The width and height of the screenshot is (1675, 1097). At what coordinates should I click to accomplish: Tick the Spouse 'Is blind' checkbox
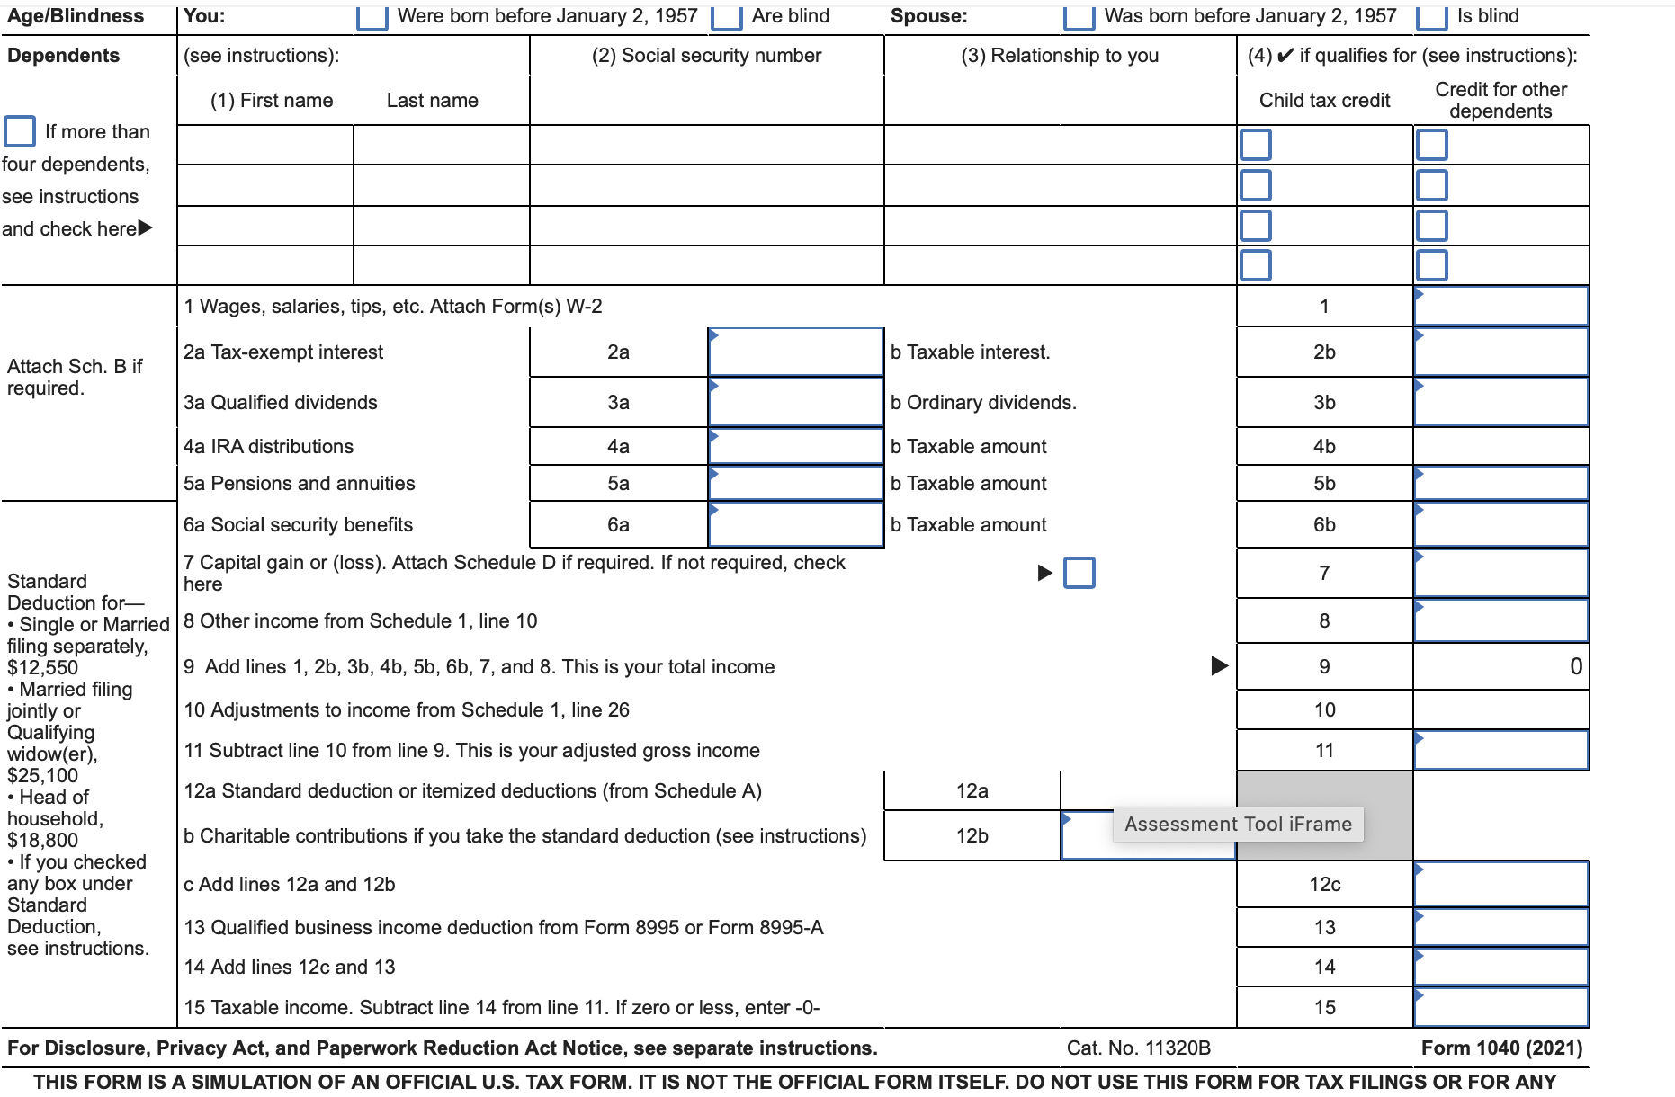click(1431, 17)
